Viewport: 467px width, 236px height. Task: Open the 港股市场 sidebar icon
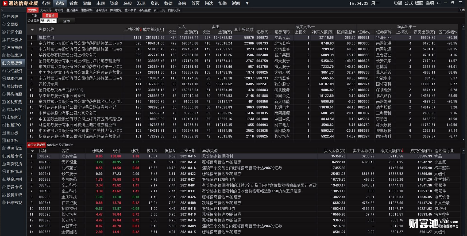pyautogui.click(x=4, y=149)
